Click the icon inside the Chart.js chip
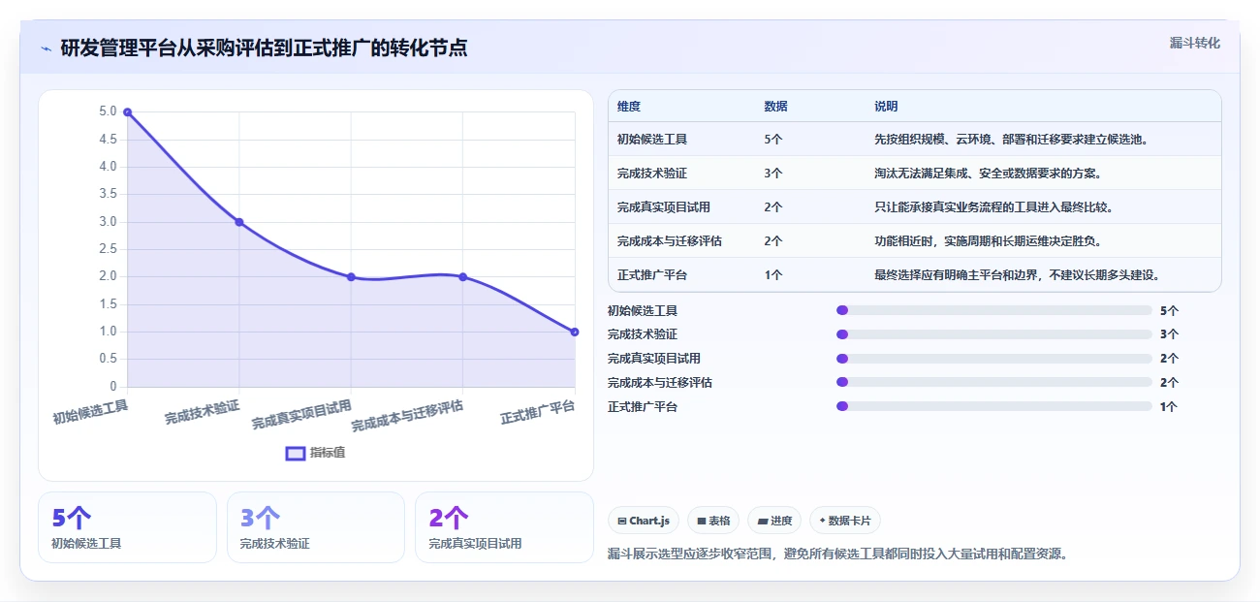 pyautogui.click(x=621, y=521)
